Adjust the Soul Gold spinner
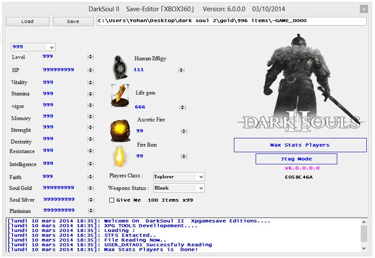Image resolution: width=375 pixels, height=258 pixels. click(x=91, y=188)
